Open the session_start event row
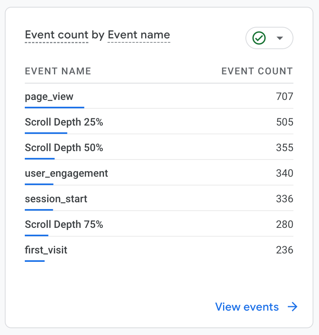Image resolution: width=319 pixels, height=335 pixels. click(56, 199)
